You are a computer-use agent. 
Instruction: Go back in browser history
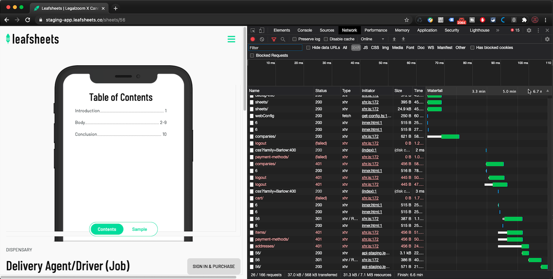pos(7,20)
